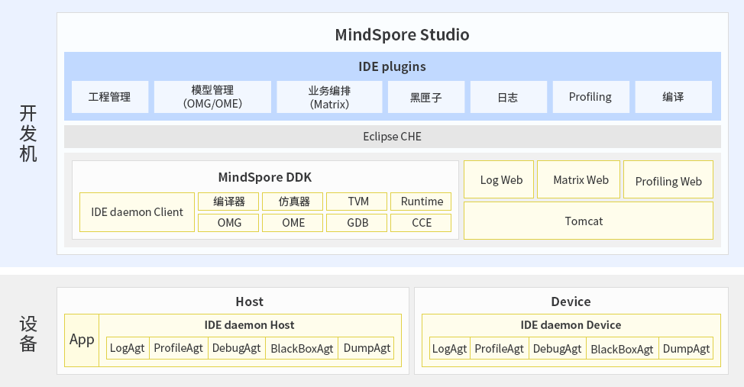Select DumpAgt under IDE daemon Host
Image resolution: width=744 pixels, height=387 pixels.
[x=367, y=348]
